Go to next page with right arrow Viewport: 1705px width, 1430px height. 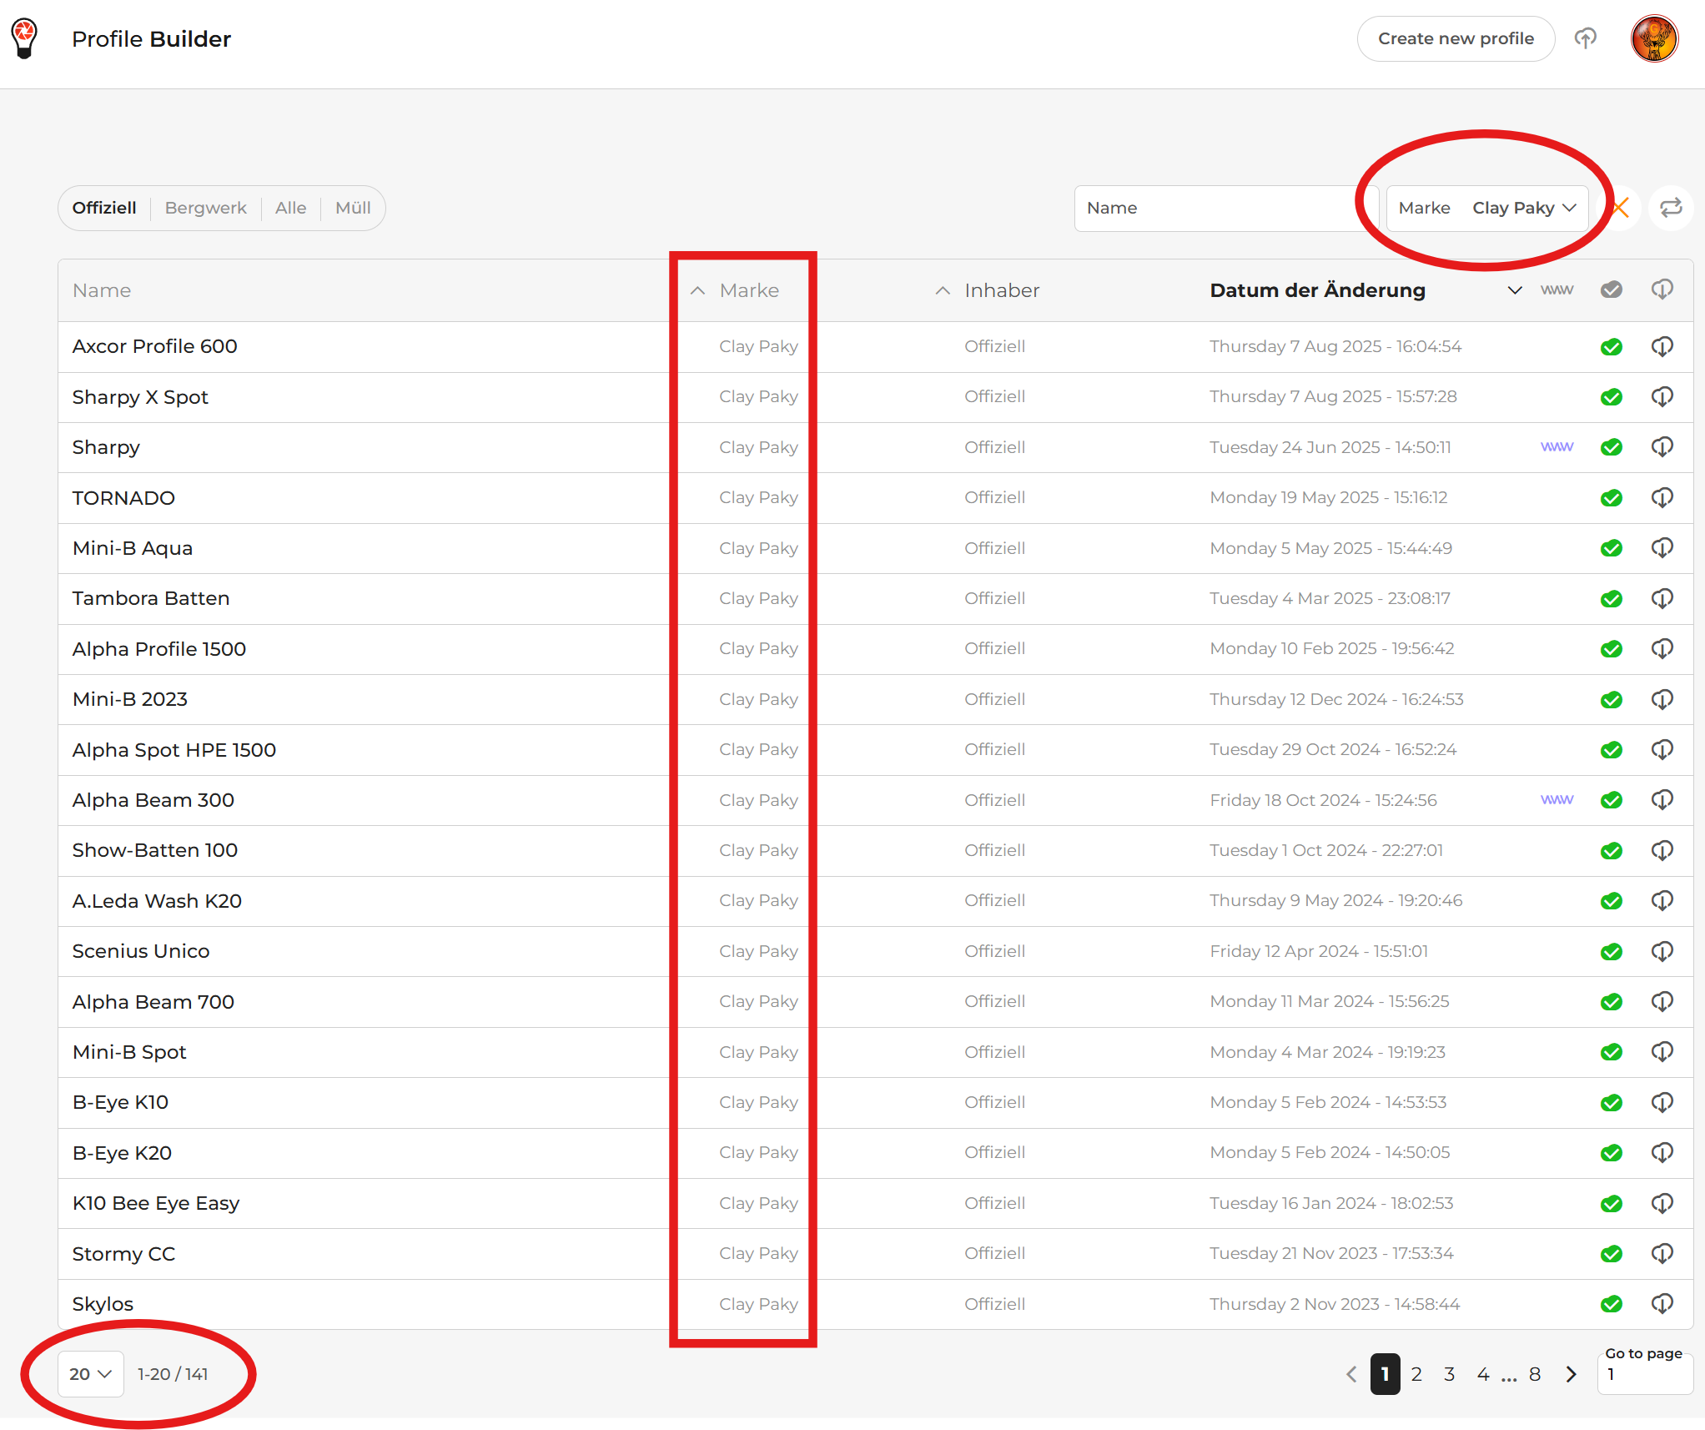click(x=1571, y=1374)
